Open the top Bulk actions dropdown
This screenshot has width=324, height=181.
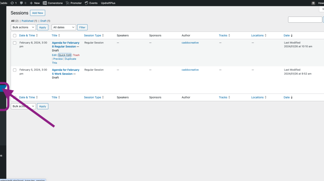pos(23,27)
